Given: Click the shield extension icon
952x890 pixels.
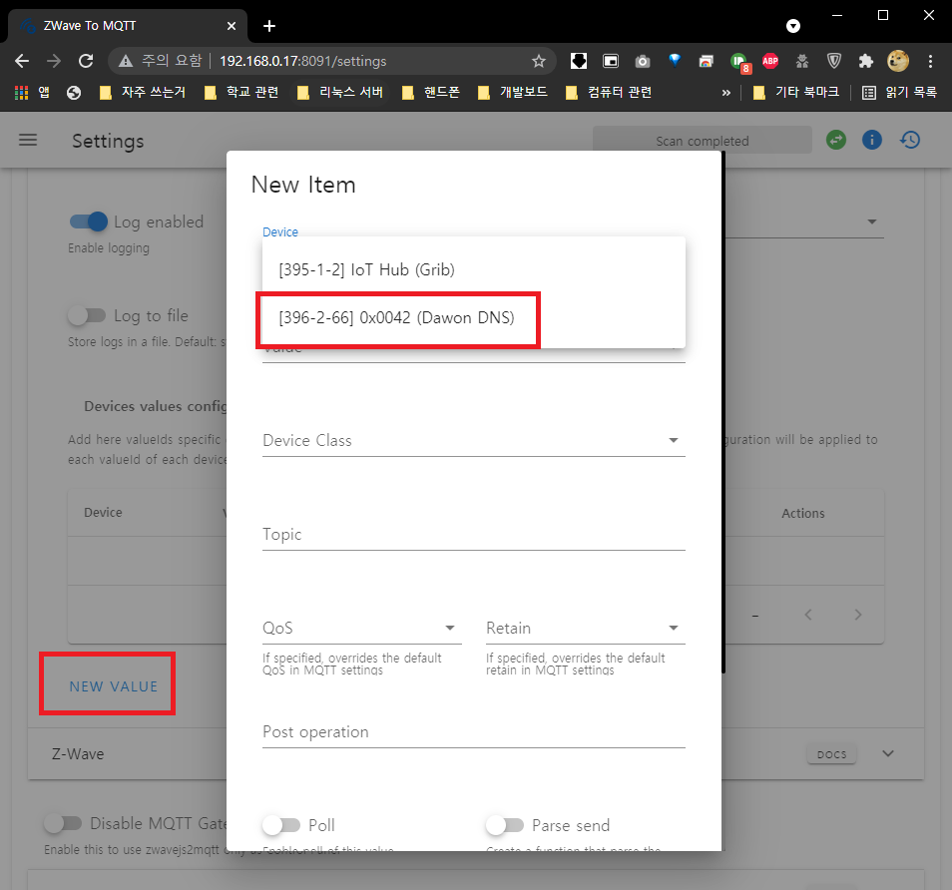Looking at the screenshot, I should pos(834,61).
